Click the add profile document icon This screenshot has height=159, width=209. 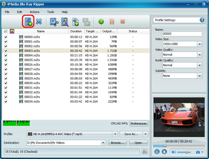click(76, 22)
